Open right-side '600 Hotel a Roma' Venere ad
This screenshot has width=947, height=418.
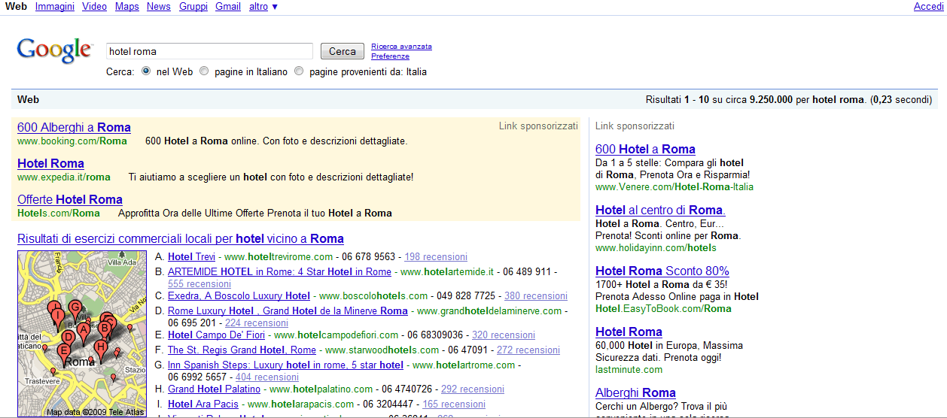coord(645,150)
